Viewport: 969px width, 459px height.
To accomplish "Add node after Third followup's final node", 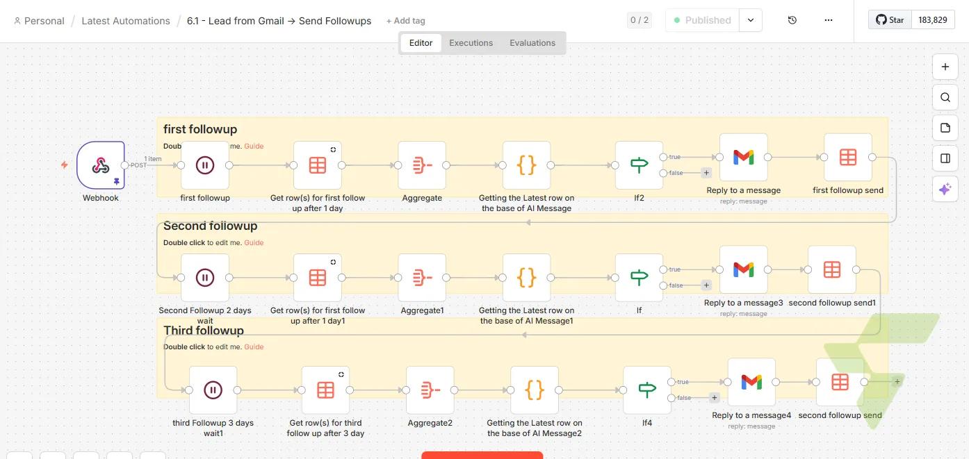I will click(897, 382).
